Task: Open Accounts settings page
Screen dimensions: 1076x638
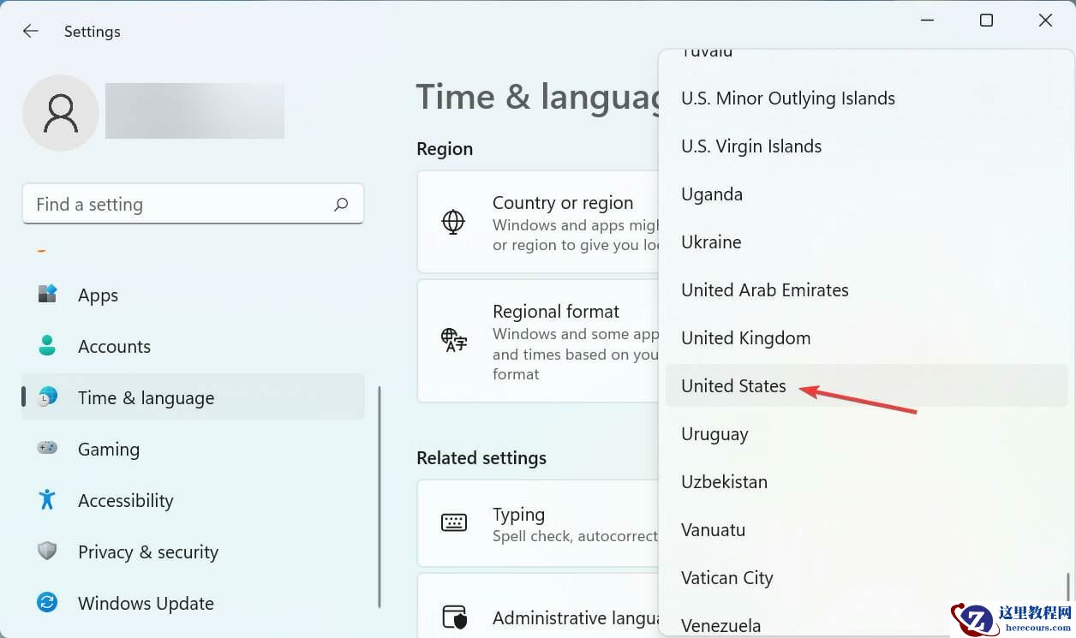Action: coord(193,346)
